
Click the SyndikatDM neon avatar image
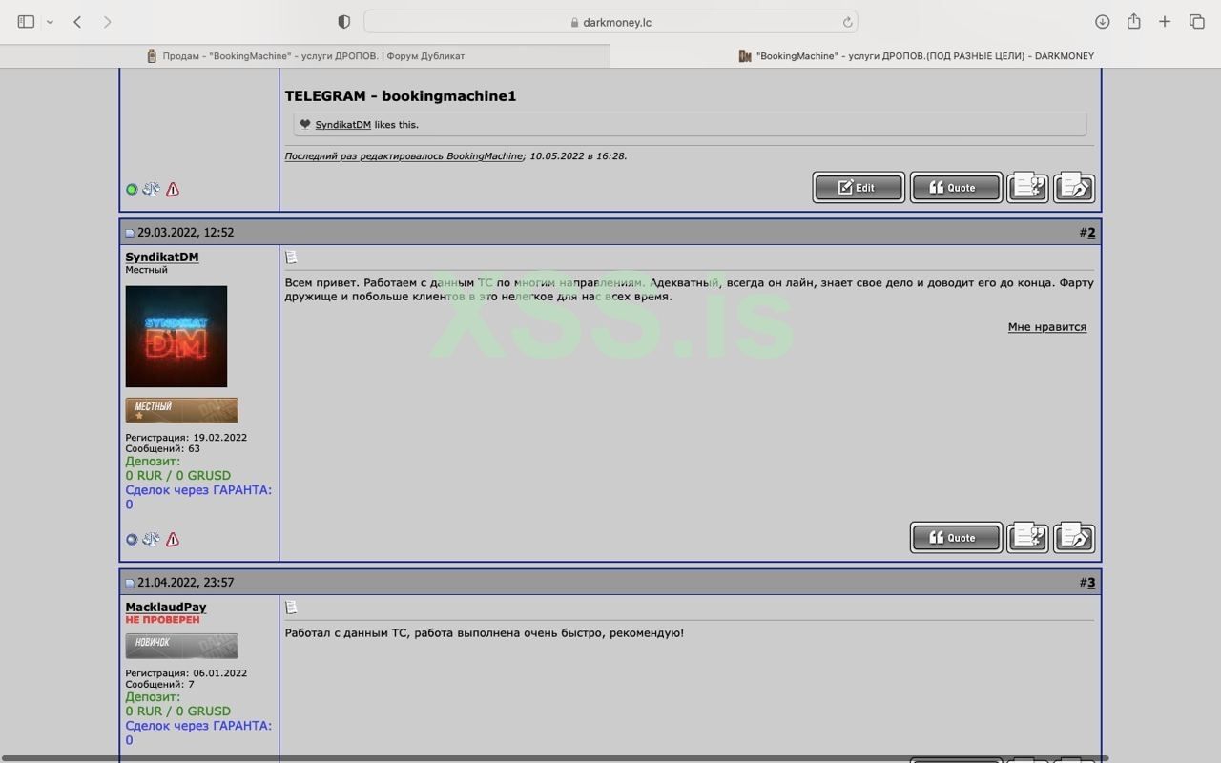click(x=176, y=337)
